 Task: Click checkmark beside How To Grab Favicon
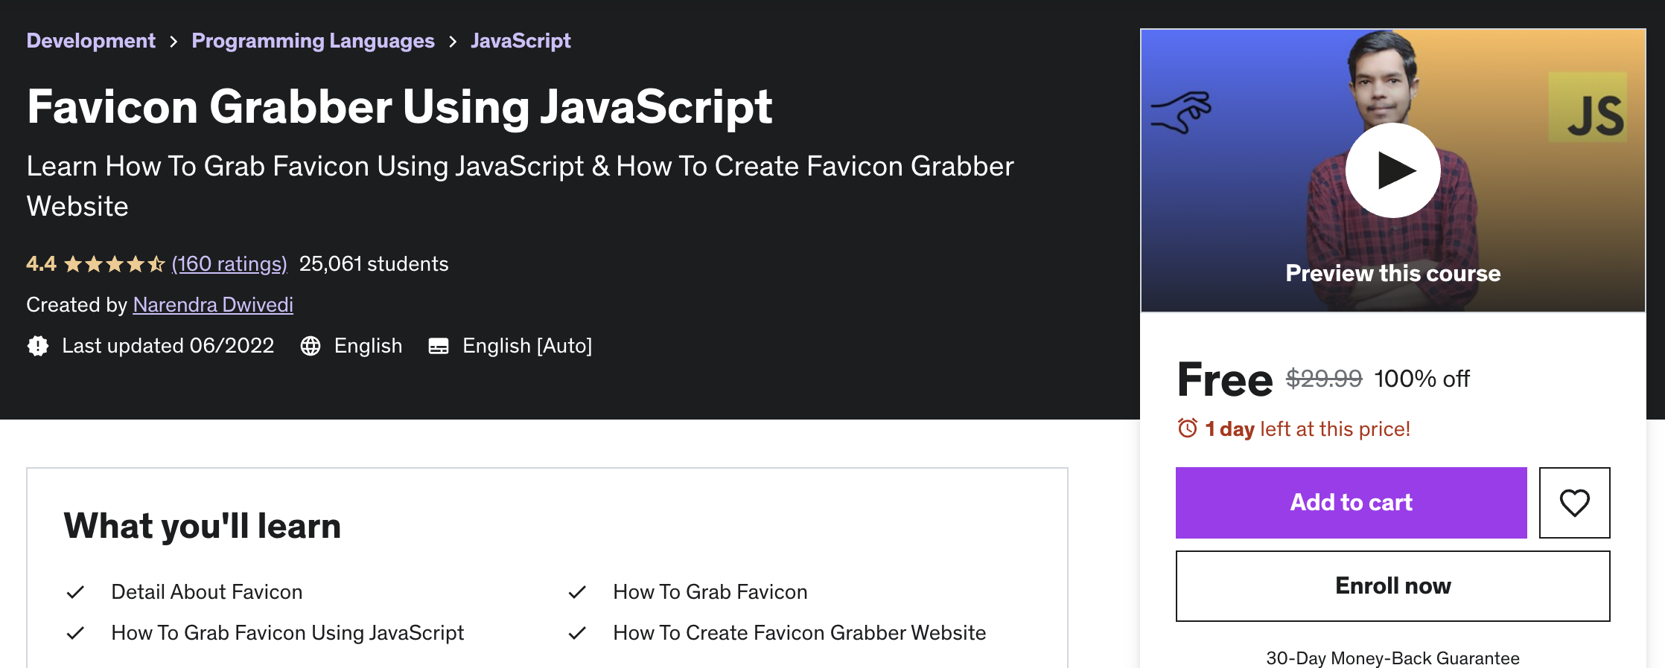(x=577, y=592)
